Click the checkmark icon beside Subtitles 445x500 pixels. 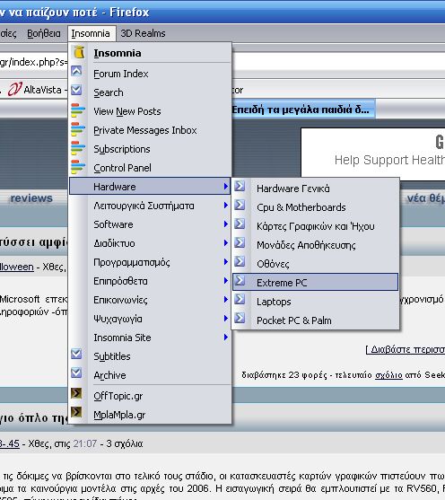pos(76,354)
